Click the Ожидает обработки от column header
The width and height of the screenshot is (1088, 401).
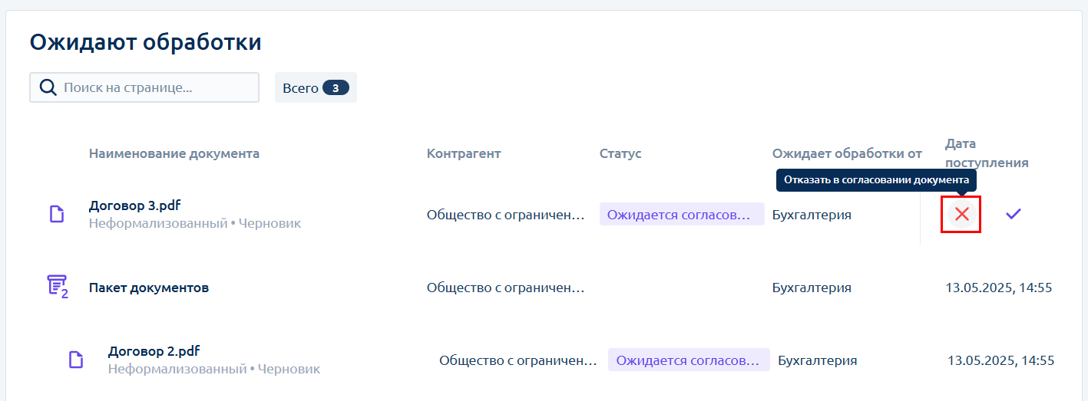(847, 153)
